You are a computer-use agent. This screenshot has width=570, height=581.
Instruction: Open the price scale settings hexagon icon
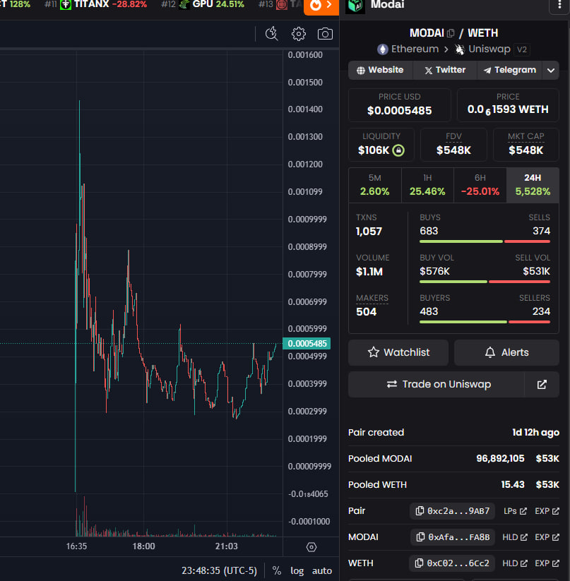(x=311, y=547)
